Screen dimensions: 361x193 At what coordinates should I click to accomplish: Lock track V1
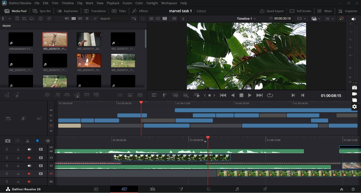click(18, 174)
